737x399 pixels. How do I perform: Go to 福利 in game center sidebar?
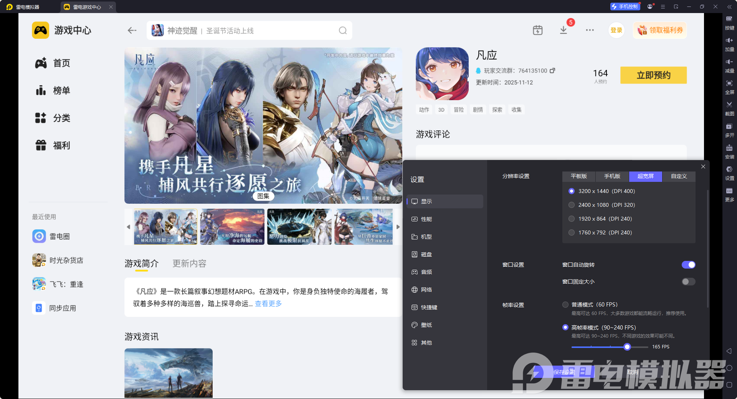point(53,145)
